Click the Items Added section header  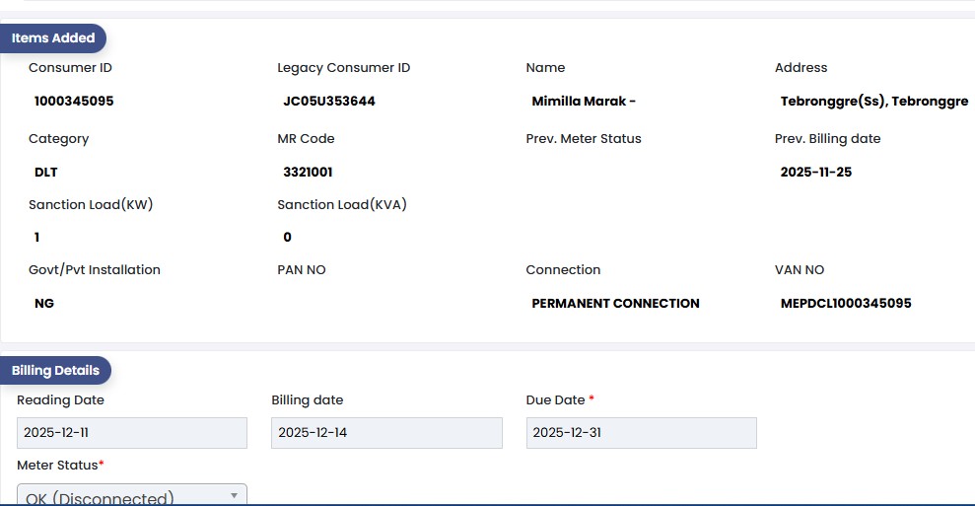[53, 38]
